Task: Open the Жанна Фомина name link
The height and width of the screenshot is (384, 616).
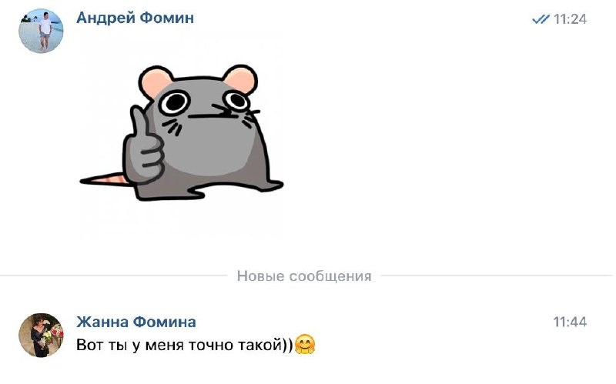Action: pos(136,322)
